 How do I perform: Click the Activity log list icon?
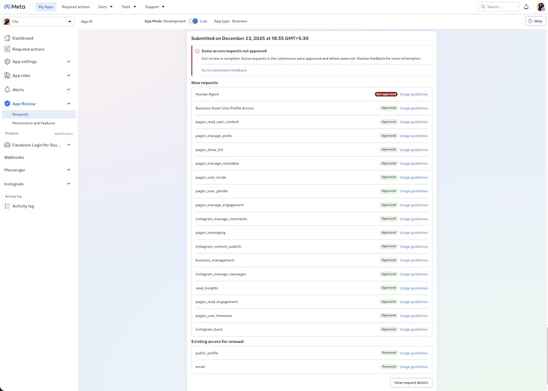click(x=7, y=206)
